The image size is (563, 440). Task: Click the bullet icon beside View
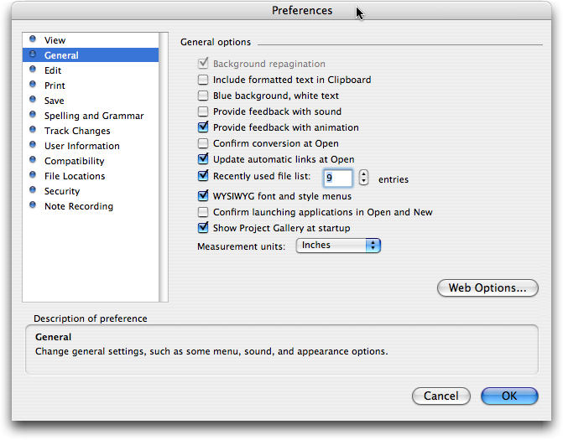[33, 39]
